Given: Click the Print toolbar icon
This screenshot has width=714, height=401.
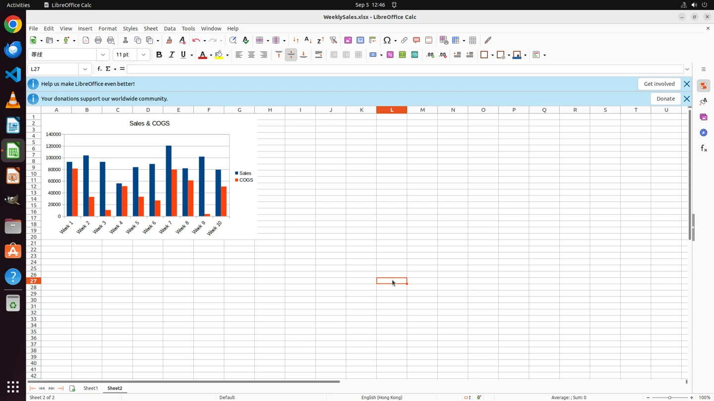Looking at the screenshot, I should tap(98, 40).
